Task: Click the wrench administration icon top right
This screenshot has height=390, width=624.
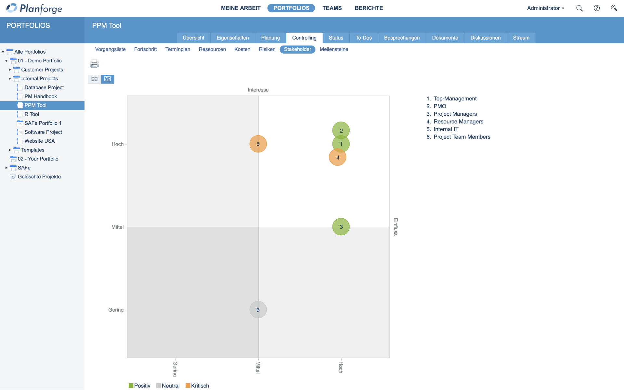Action: click(614, 8)
